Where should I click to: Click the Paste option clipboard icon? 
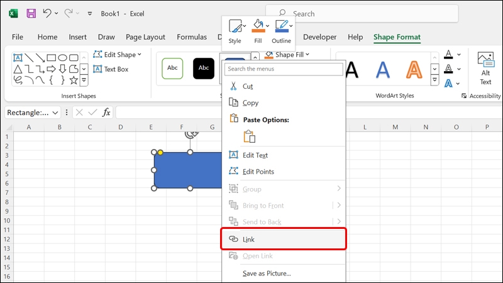(249, 136)
